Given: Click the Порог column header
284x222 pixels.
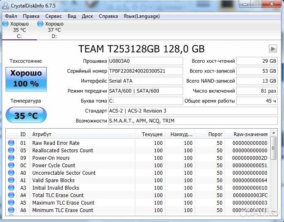Looking at the screenshot, I should 210,134.
